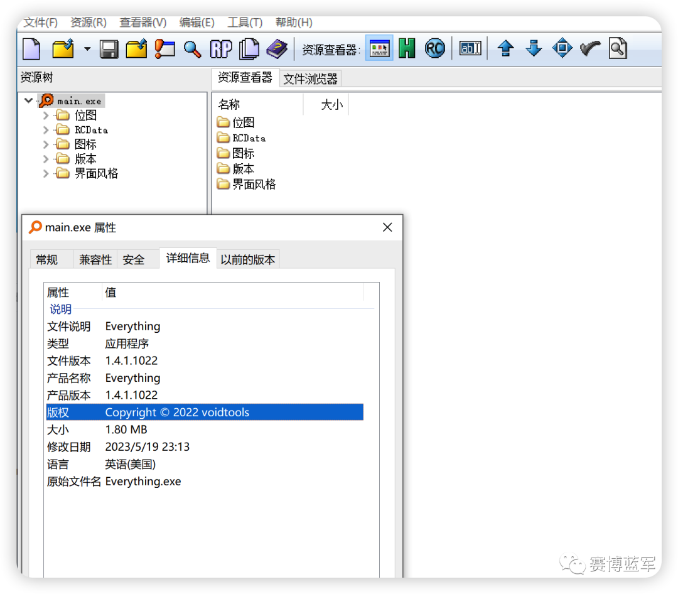
Task: Click the checkmark apply icon
Action: coord(590,48)
